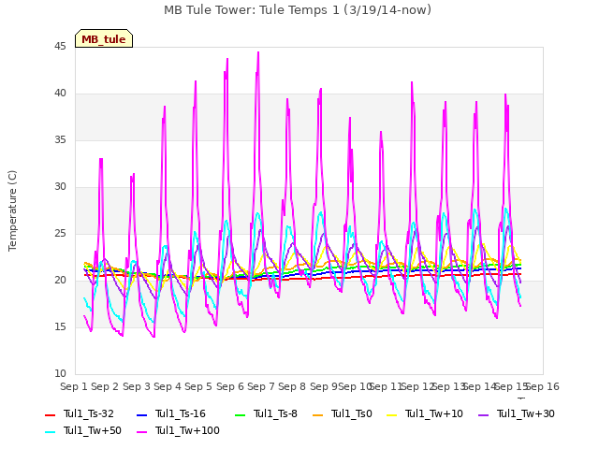Select the Tul1_Tw+100 legend label
This screenshot has width=599, height=449.
(x=187, y=430)
